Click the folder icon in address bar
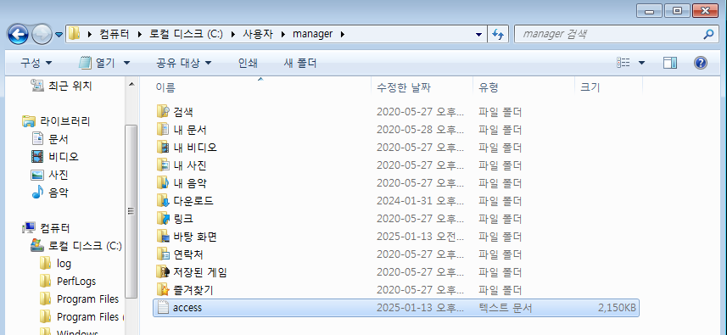This screenshot has width=727, height=335. coord(74,34)
